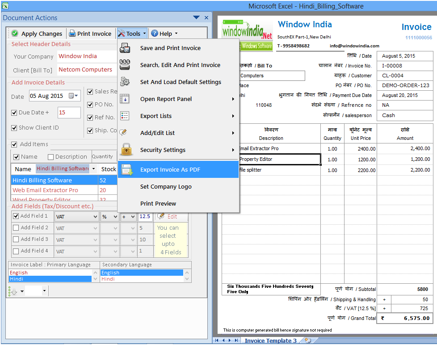Screen dimensions: 437x345
Task: Open the Add Field 1 plus sign dropdown
Action: 133,217
